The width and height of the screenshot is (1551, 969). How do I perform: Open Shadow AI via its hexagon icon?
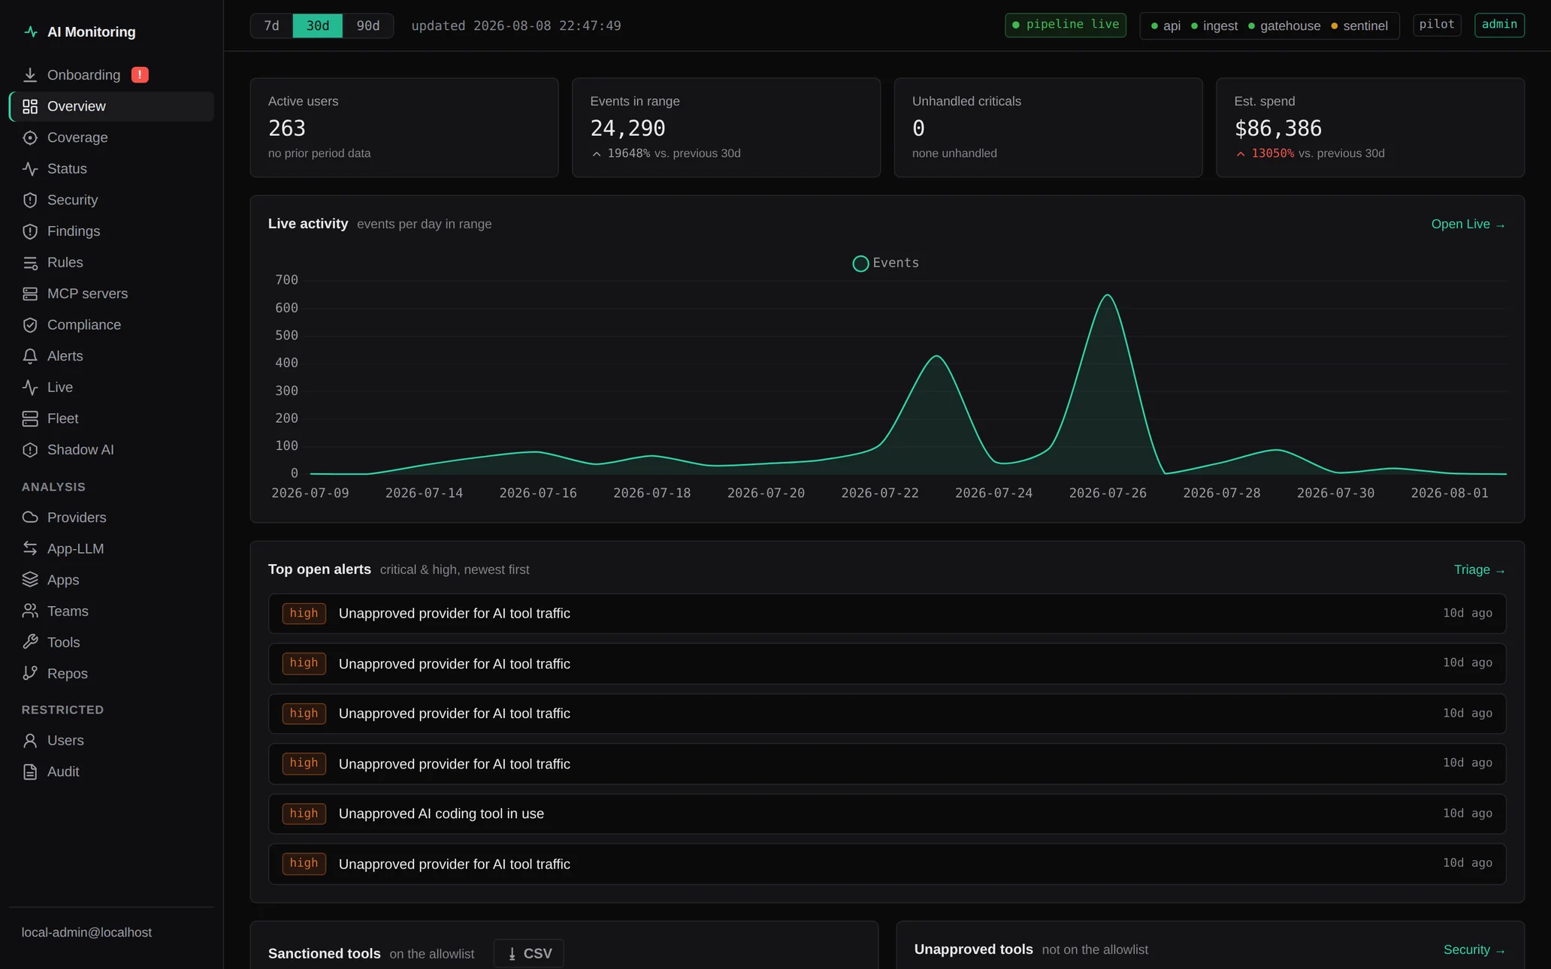(30, 450)
